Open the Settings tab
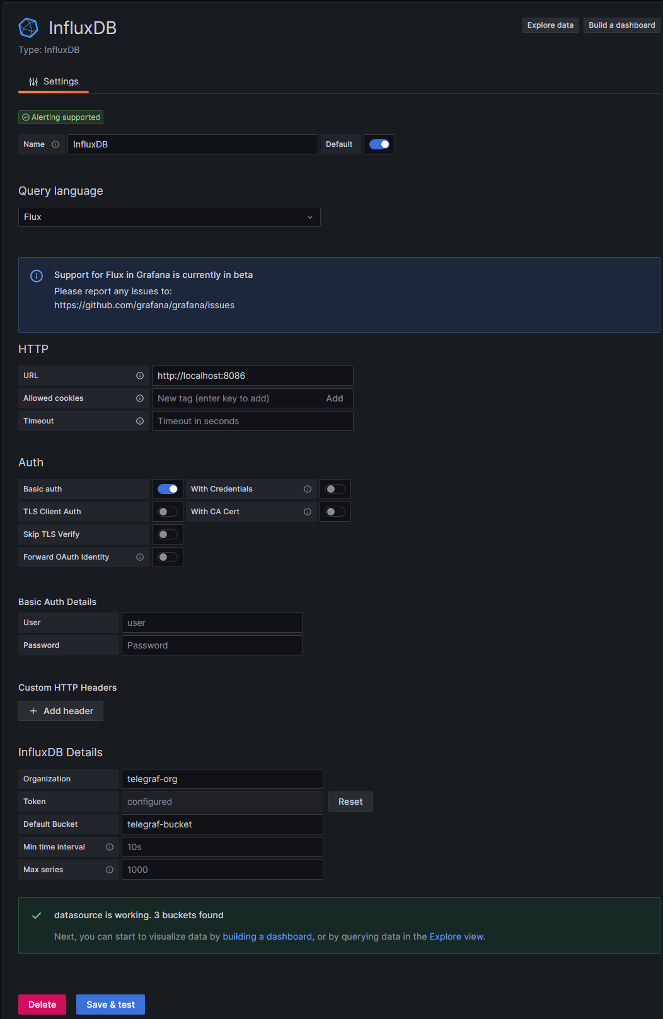Screen dimensions: 663x1019 pyautogui.click(x=54, y=82)
